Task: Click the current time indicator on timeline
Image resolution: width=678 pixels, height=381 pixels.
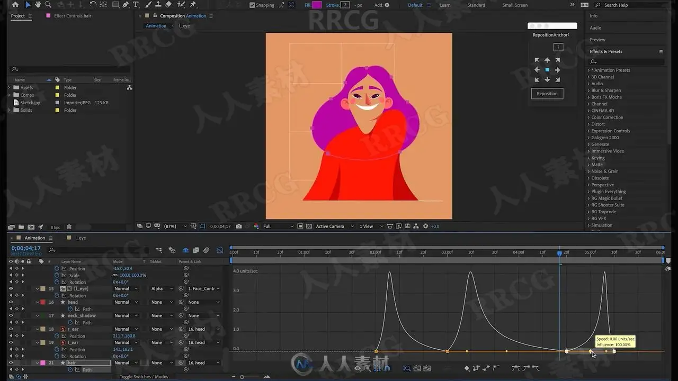Action: click(560, 253)
